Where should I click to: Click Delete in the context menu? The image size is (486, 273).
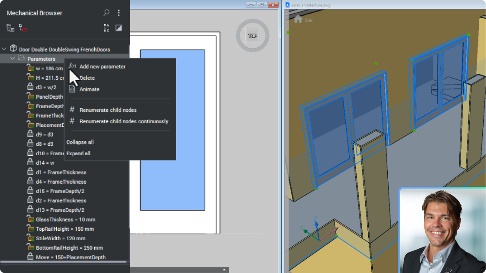click(87, 78)
